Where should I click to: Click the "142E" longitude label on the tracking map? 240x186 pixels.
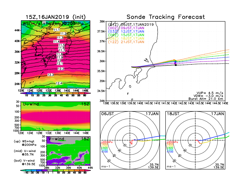pyautogui.click(x=174, y=103)
